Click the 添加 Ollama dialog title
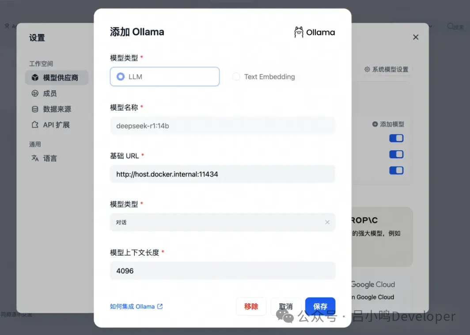 137,32
